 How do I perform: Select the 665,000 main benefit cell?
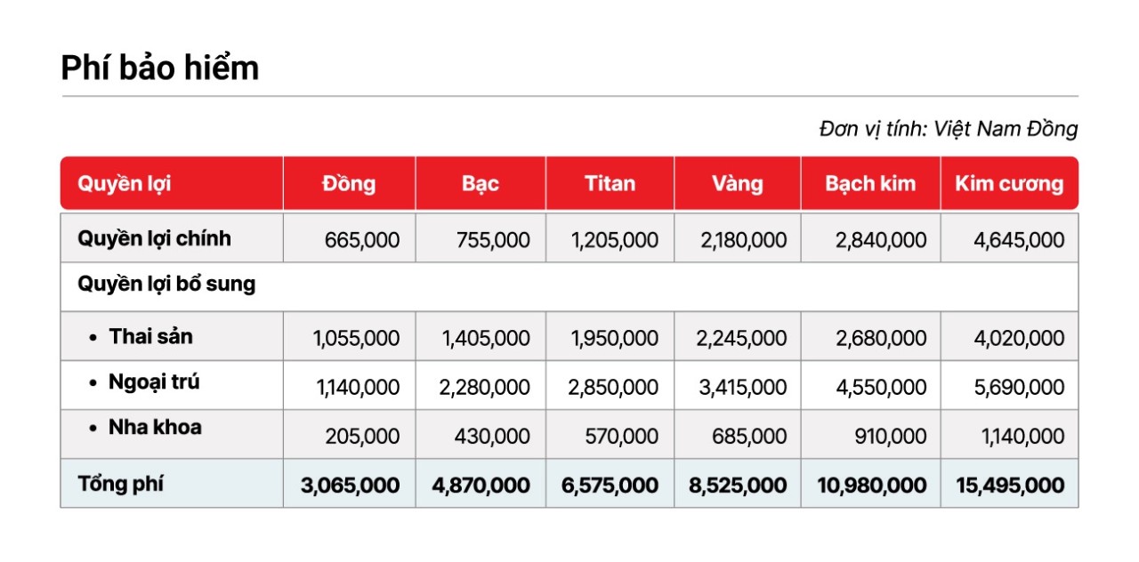coord(362,240)
